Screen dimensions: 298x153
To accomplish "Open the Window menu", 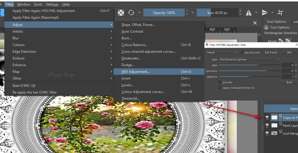I will (x=24, y=4).
